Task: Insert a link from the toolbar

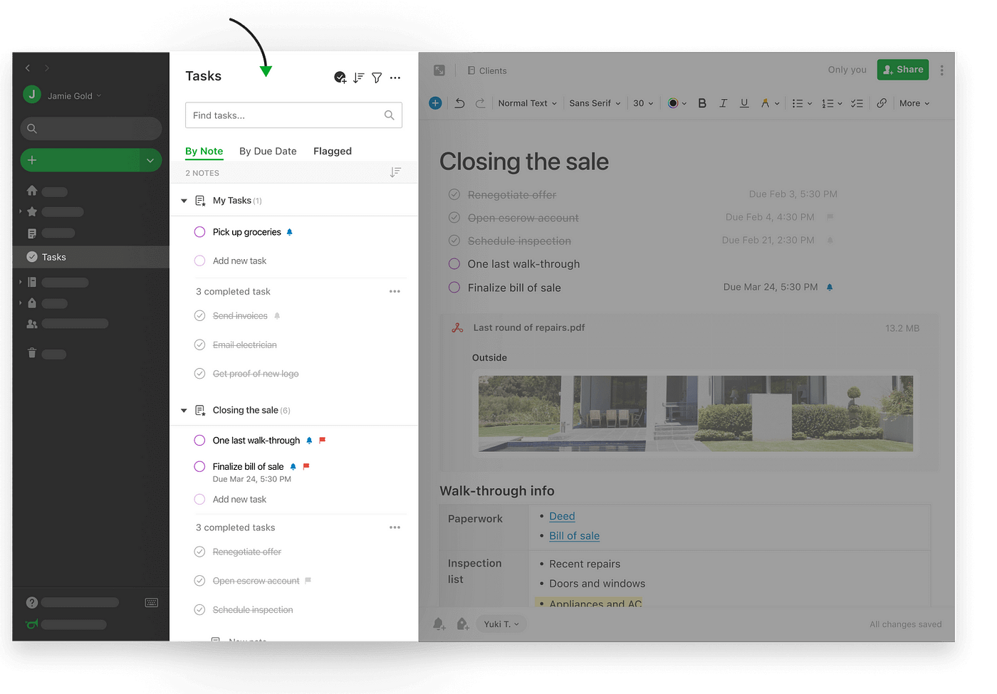Action: tap(882, 103)
